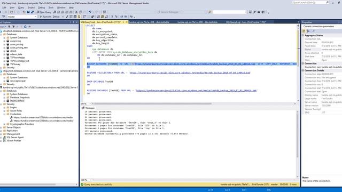Expand the TSPKnowledge database node
Viewport: 342px width, 192px height.
4,58
